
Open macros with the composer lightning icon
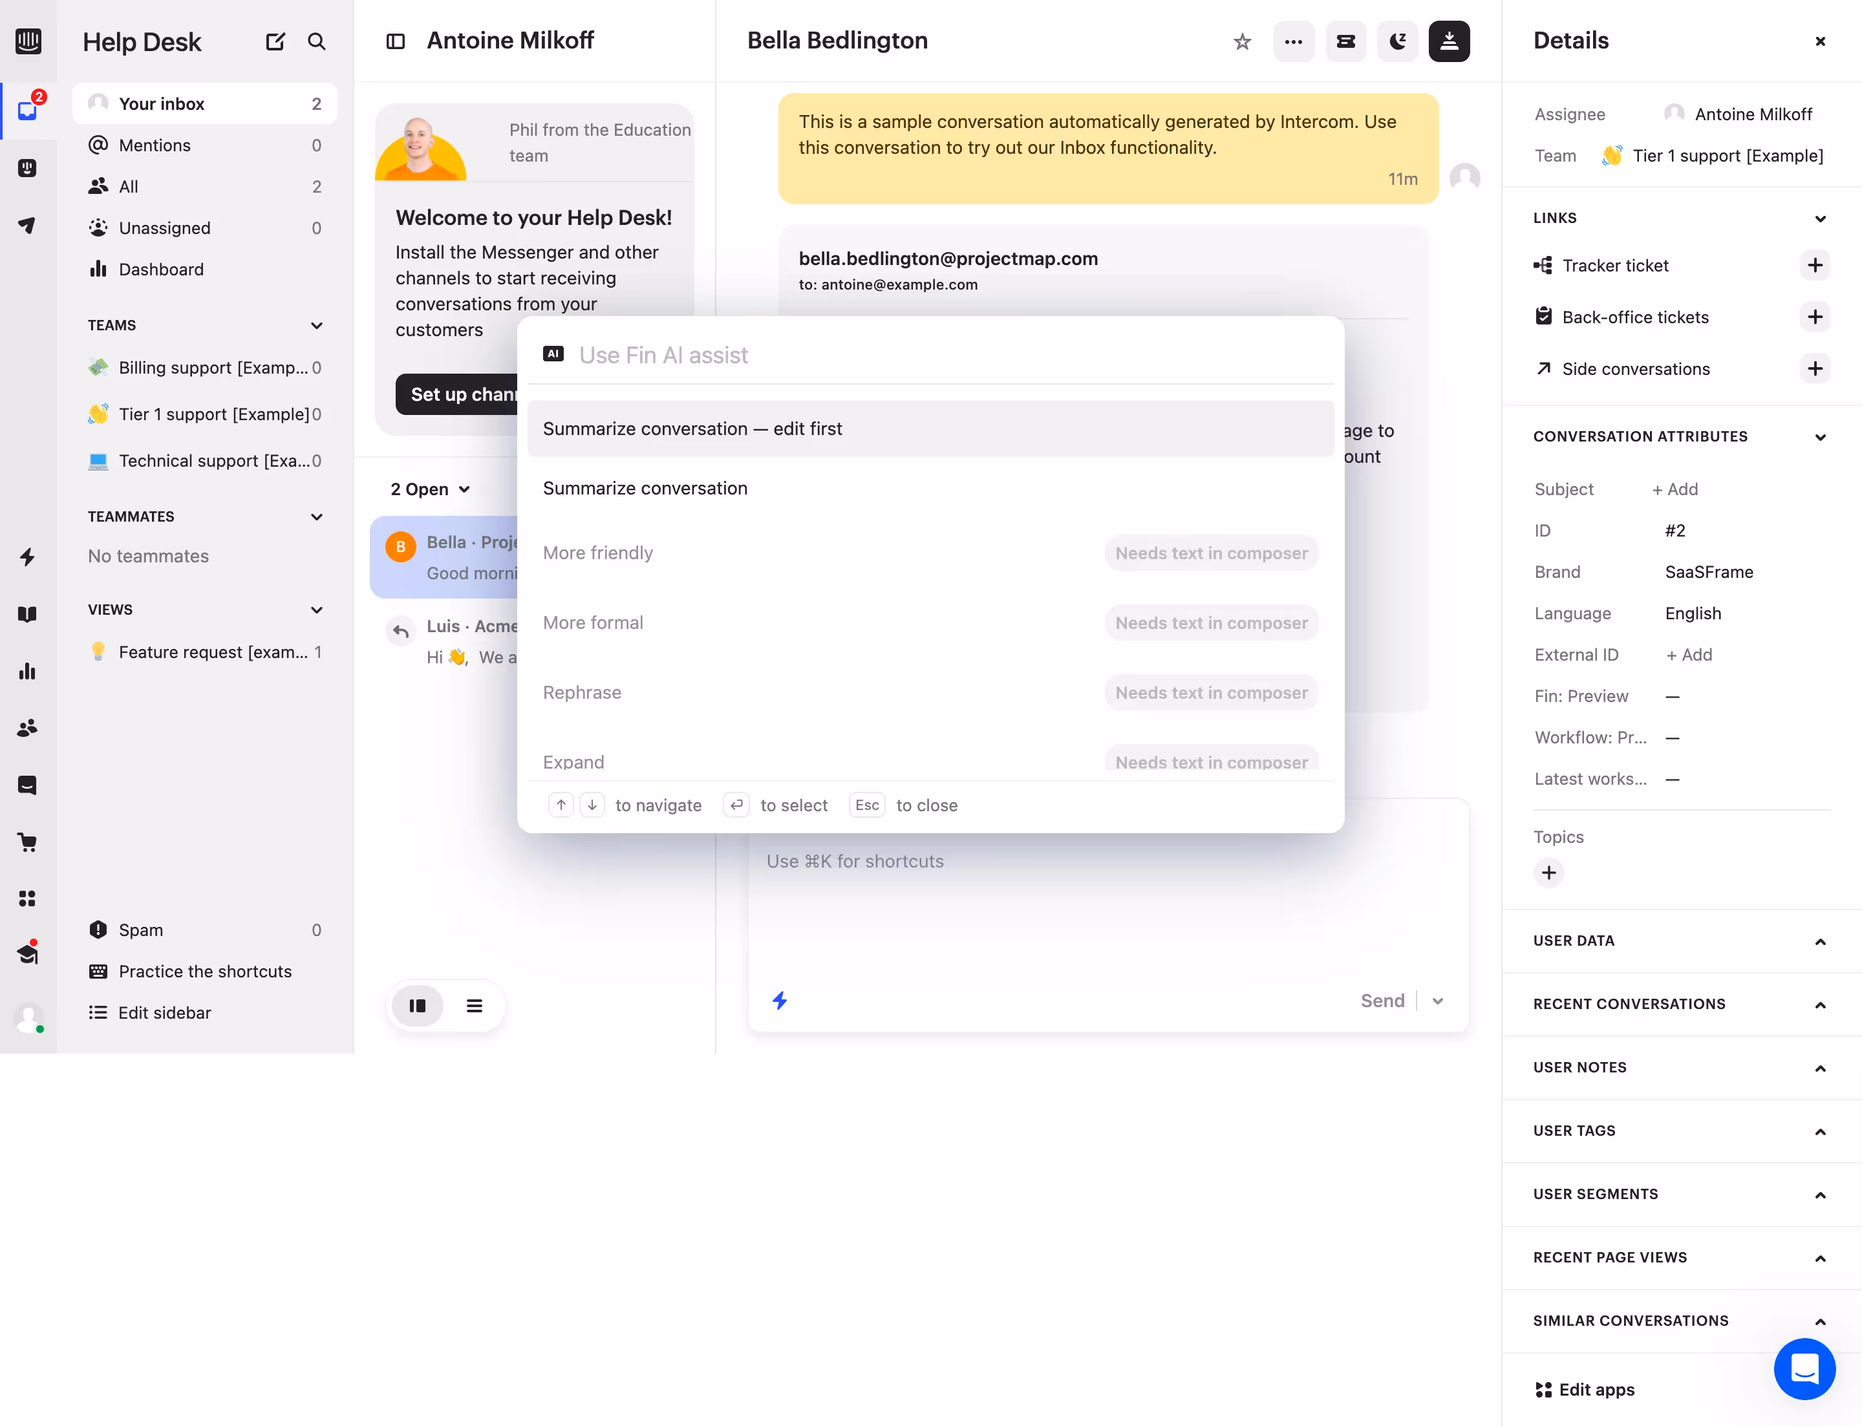780,1001
